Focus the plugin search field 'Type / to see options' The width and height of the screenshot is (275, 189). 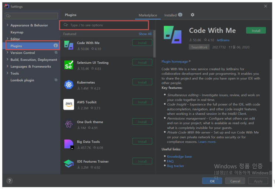coord(104,25)
